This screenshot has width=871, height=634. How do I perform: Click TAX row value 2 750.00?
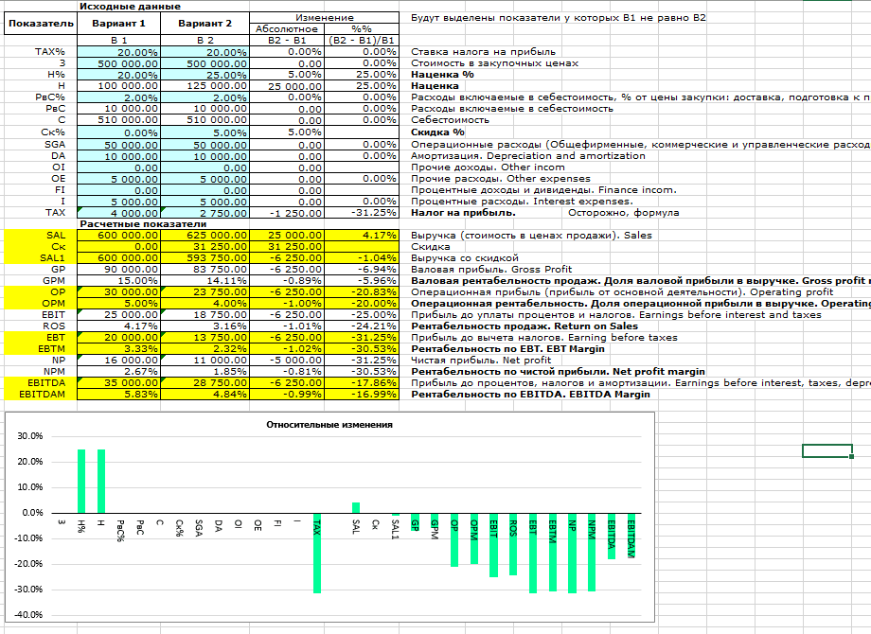click(x=205, y=213)
